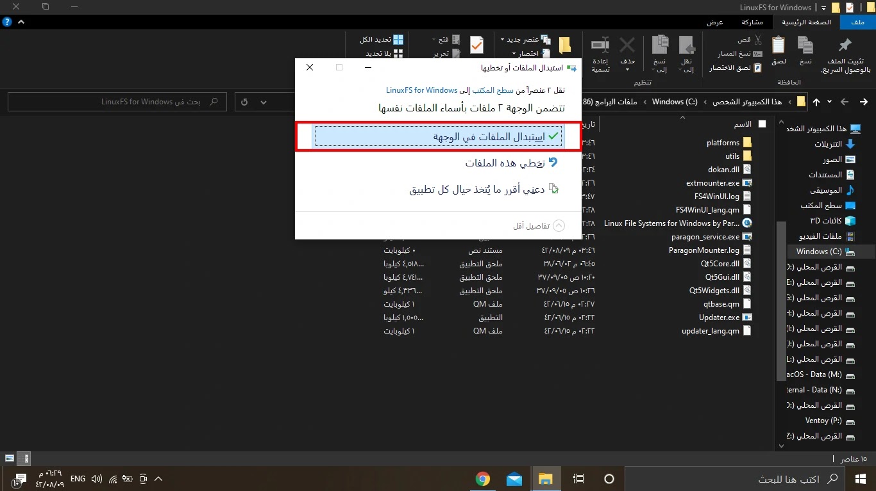876x491 pixels.
Task: Select the file Qt5Core.dll
Action: 726,264
